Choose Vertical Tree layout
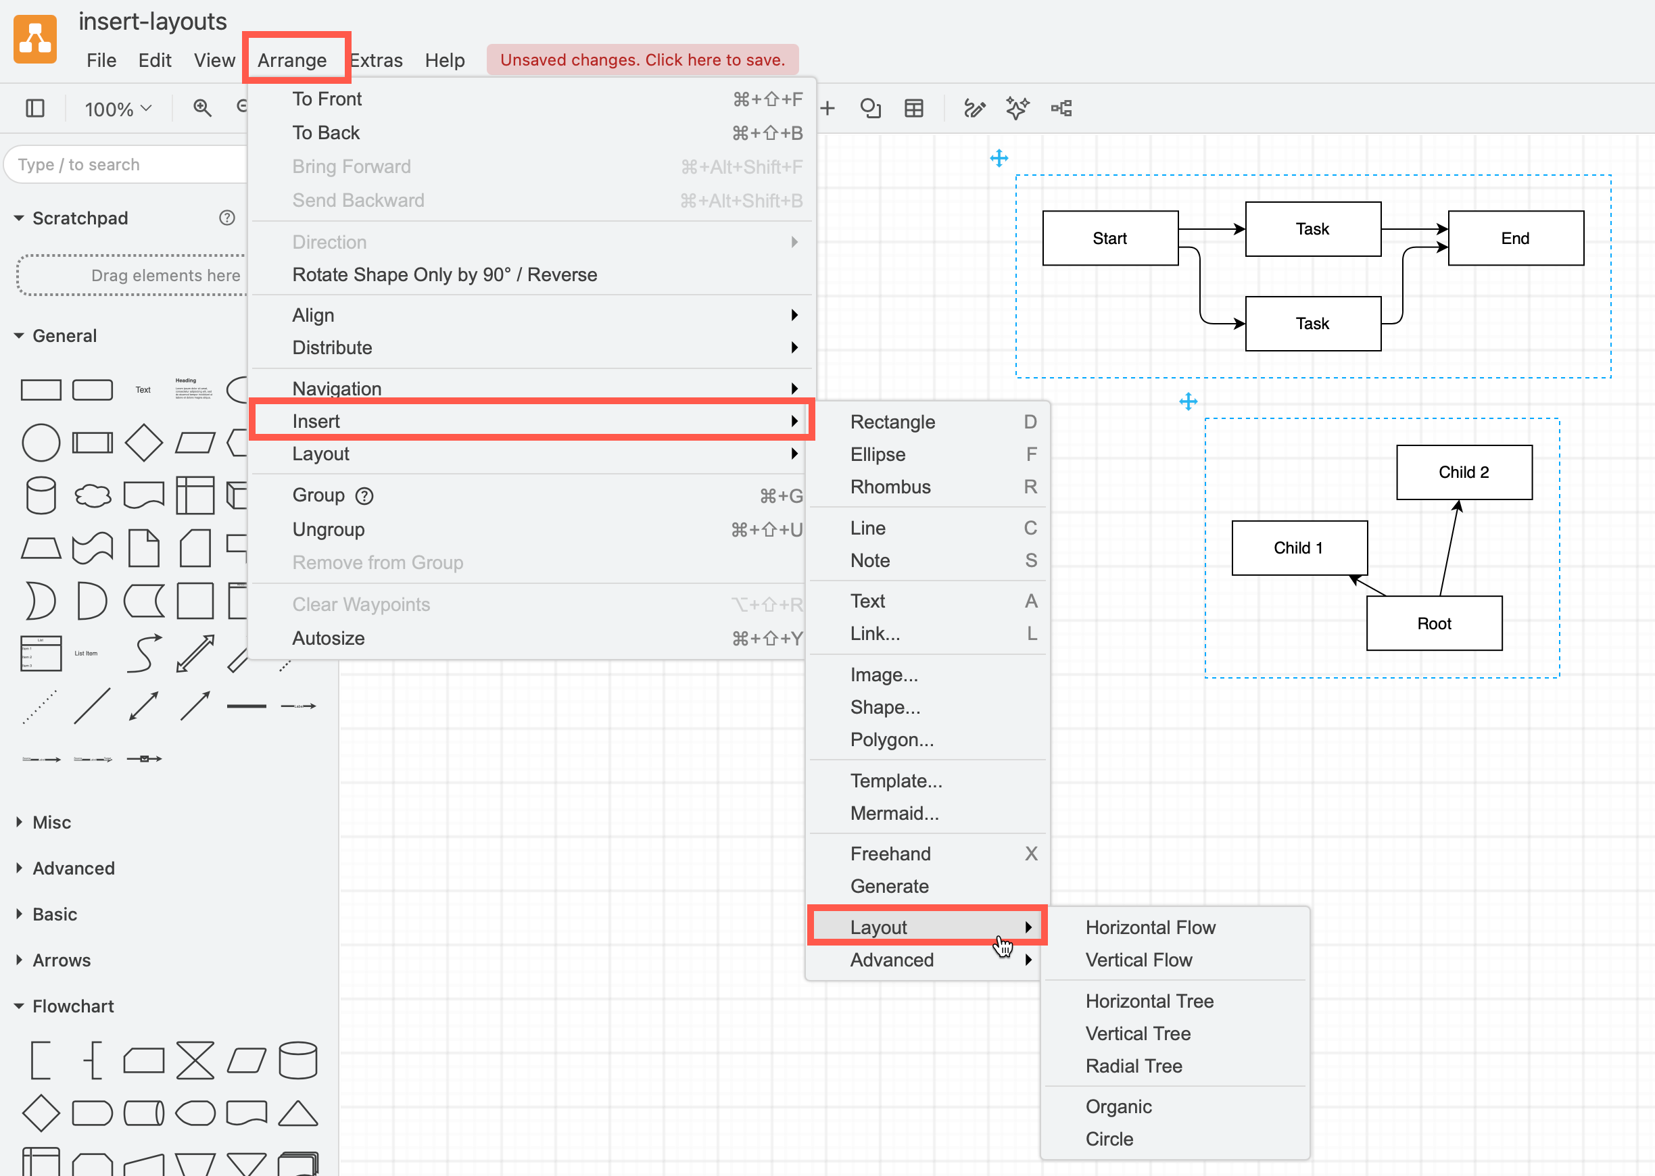This screenshot has width=1655, height=1176. tap(1176, 1034)
